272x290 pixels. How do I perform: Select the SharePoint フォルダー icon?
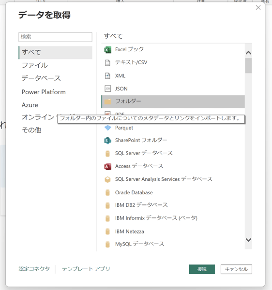pyautogui.click(x=107, y=141)
